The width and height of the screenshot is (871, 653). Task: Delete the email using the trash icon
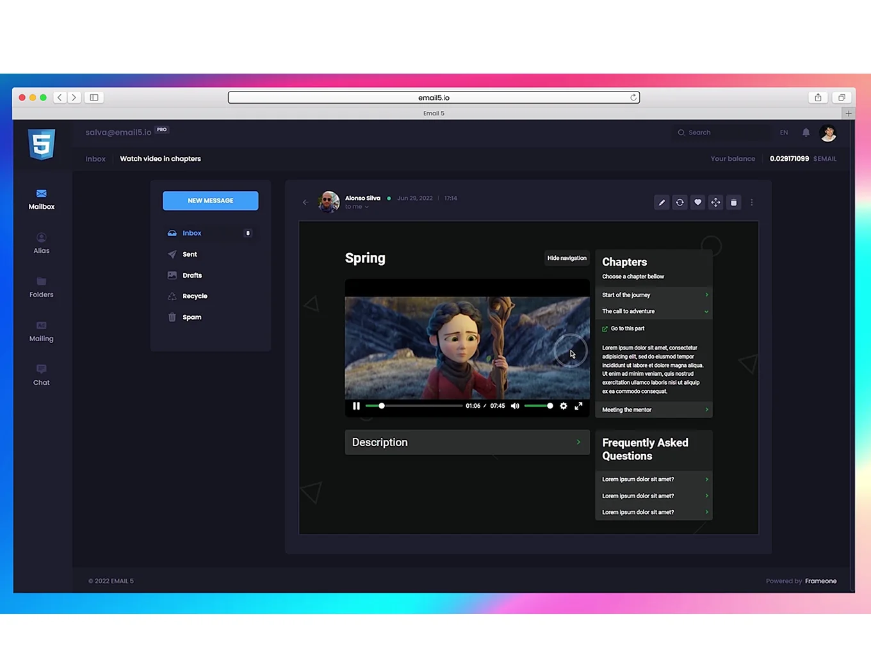click(x=733, y=202)
